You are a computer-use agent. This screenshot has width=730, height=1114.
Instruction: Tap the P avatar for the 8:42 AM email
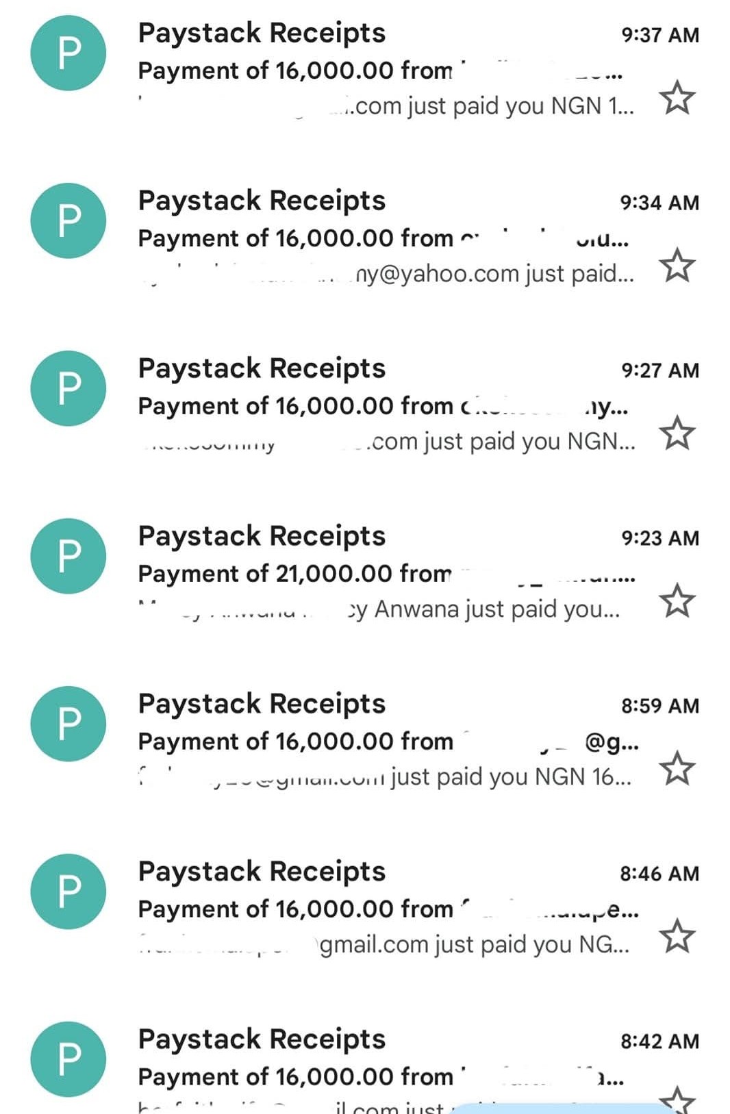68,1059
